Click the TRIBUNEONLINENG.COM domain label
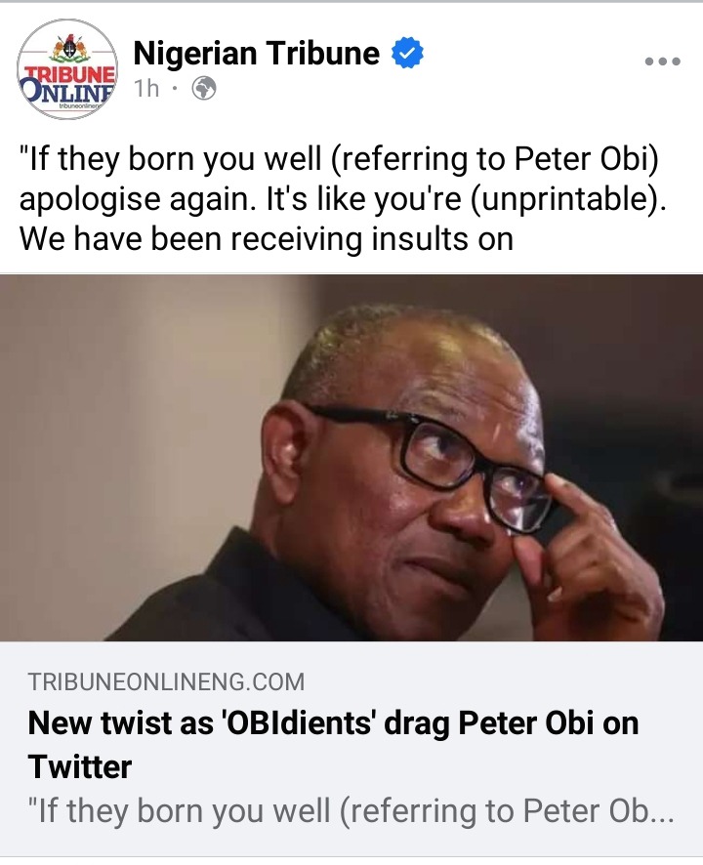The height and width of the screenshot is (865, 703). [x=166, y=682]
